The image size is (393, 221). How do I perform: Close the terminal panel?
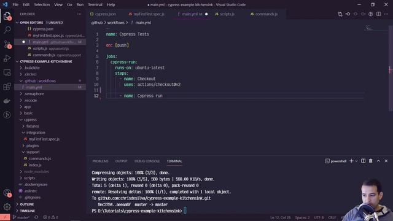click(x=386, y=161)
